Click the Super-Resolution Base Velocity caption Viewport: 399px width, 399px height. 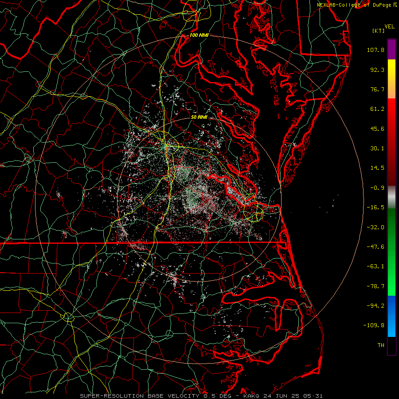(201, 396)
